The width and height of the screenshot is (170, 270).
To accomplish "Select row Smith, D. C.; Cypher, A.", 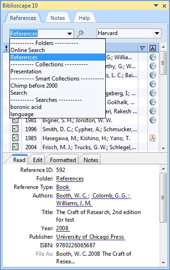I will click(x=90, y=129).
